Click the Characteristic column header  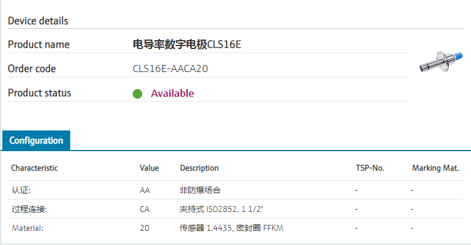coord(34,168)
